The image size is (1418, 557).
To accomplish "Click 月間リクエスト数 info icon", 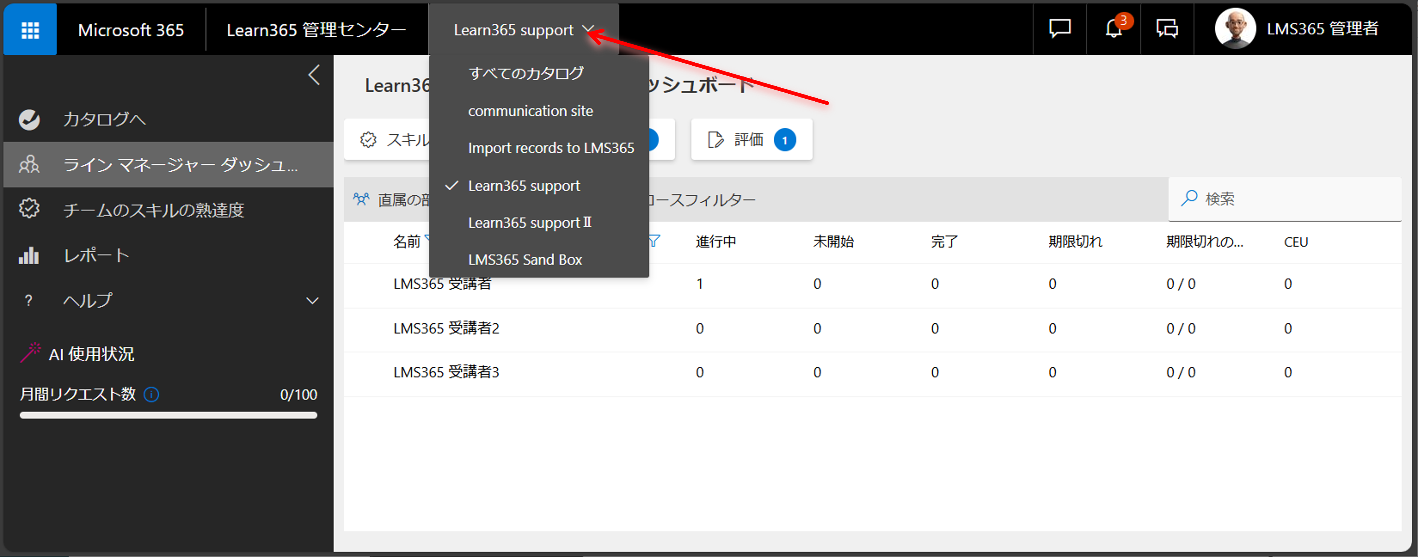I will [151, 395].
